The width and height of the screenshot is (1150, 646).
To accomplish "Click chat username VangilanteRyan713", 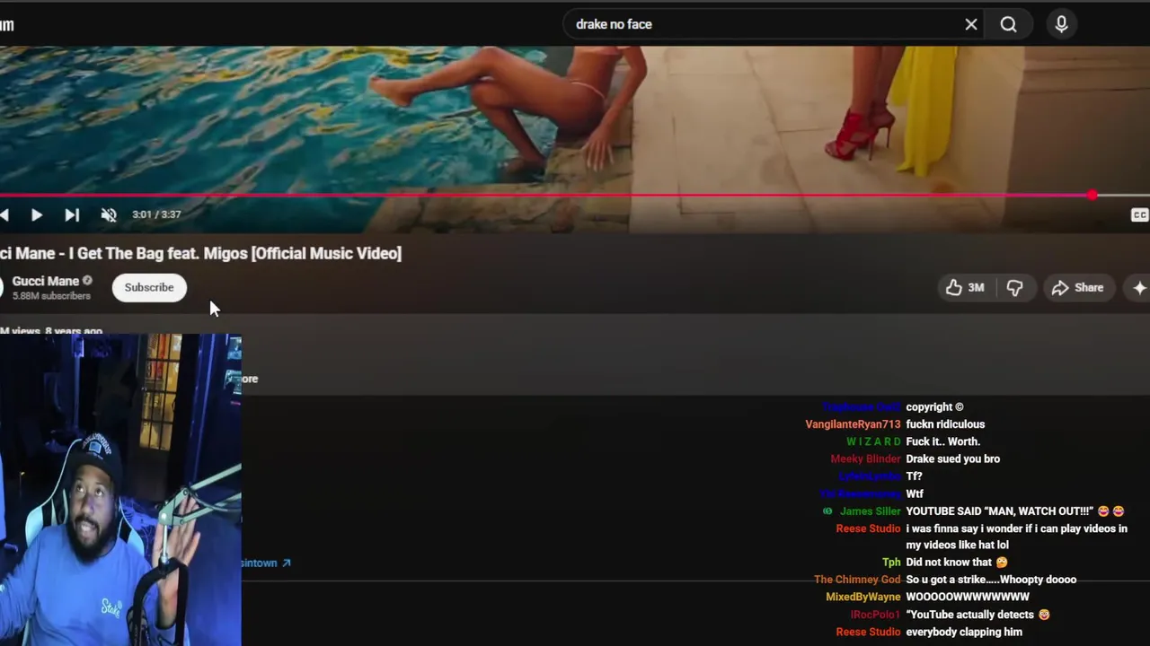I will coord(853,424).
